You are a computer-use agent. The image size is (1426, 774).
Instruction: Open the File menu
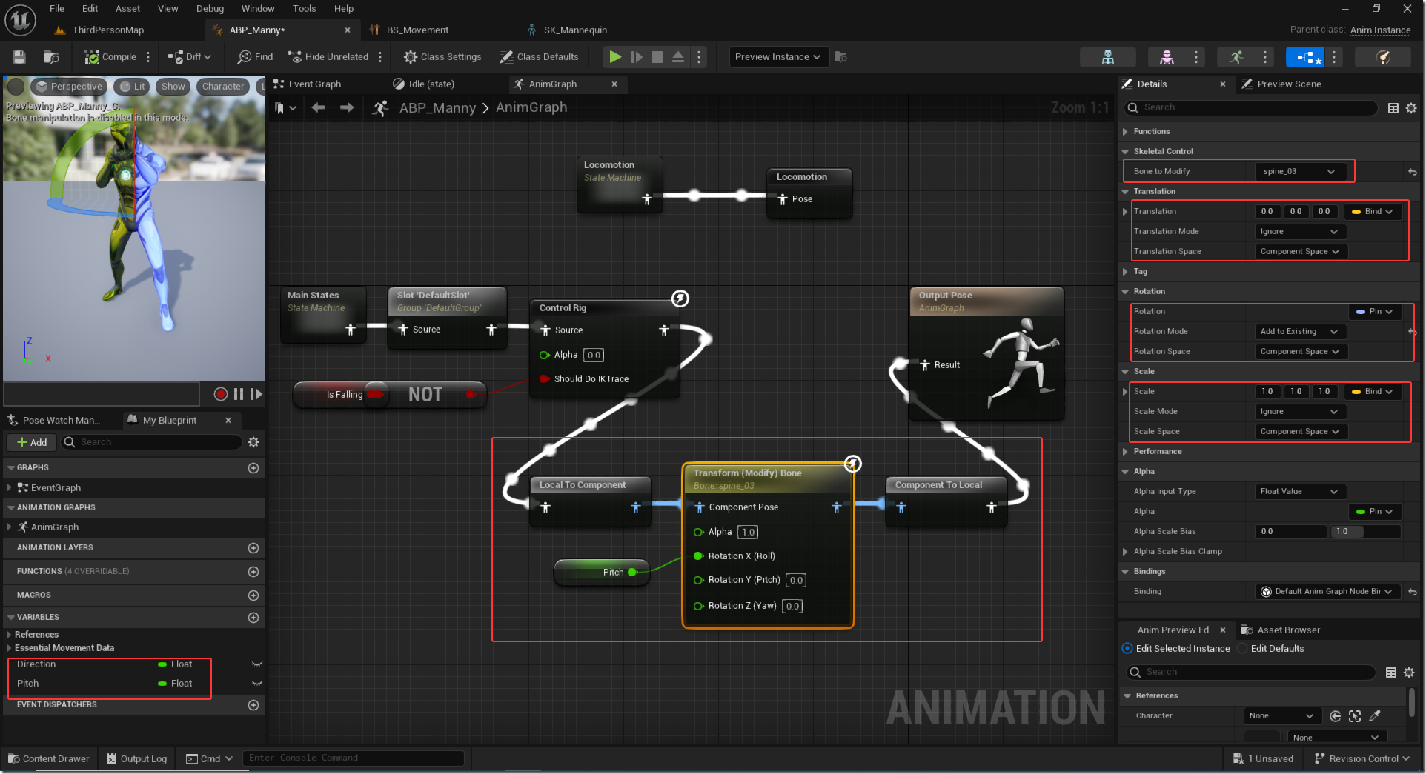57,9
